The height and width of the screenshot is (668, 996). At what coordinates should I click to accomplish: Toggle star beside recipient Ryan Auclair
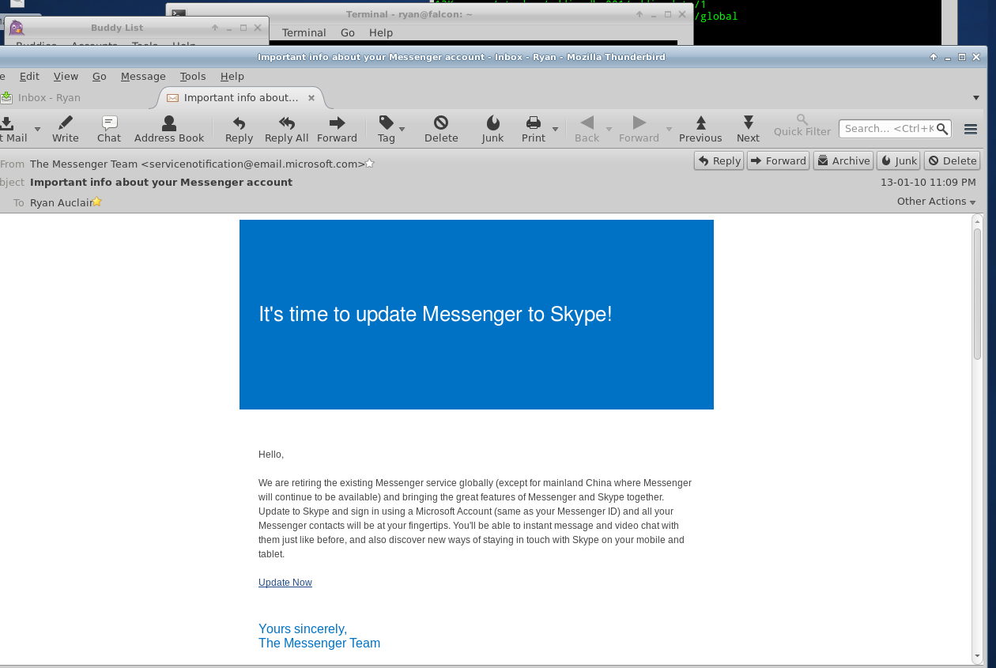tap(97, 202)
